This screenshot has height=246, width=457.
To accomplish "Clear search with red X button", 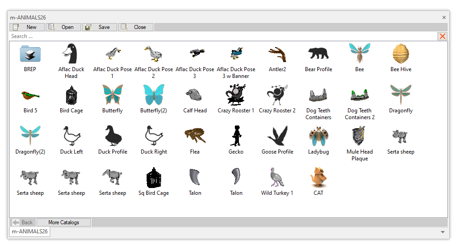I will (443, 36).
